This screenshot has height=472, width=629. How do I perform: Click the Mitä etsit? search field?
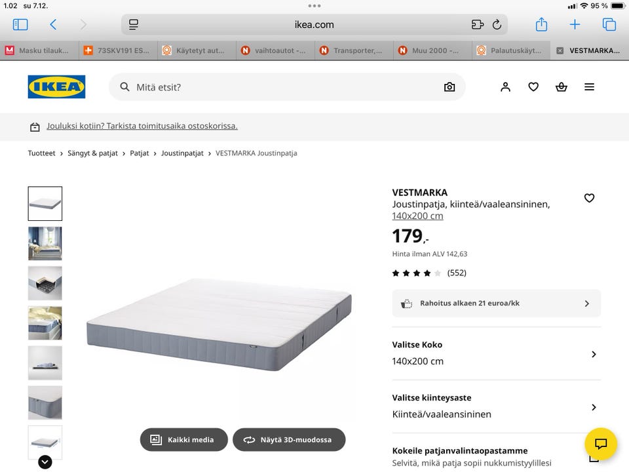[x=282, y=87]
